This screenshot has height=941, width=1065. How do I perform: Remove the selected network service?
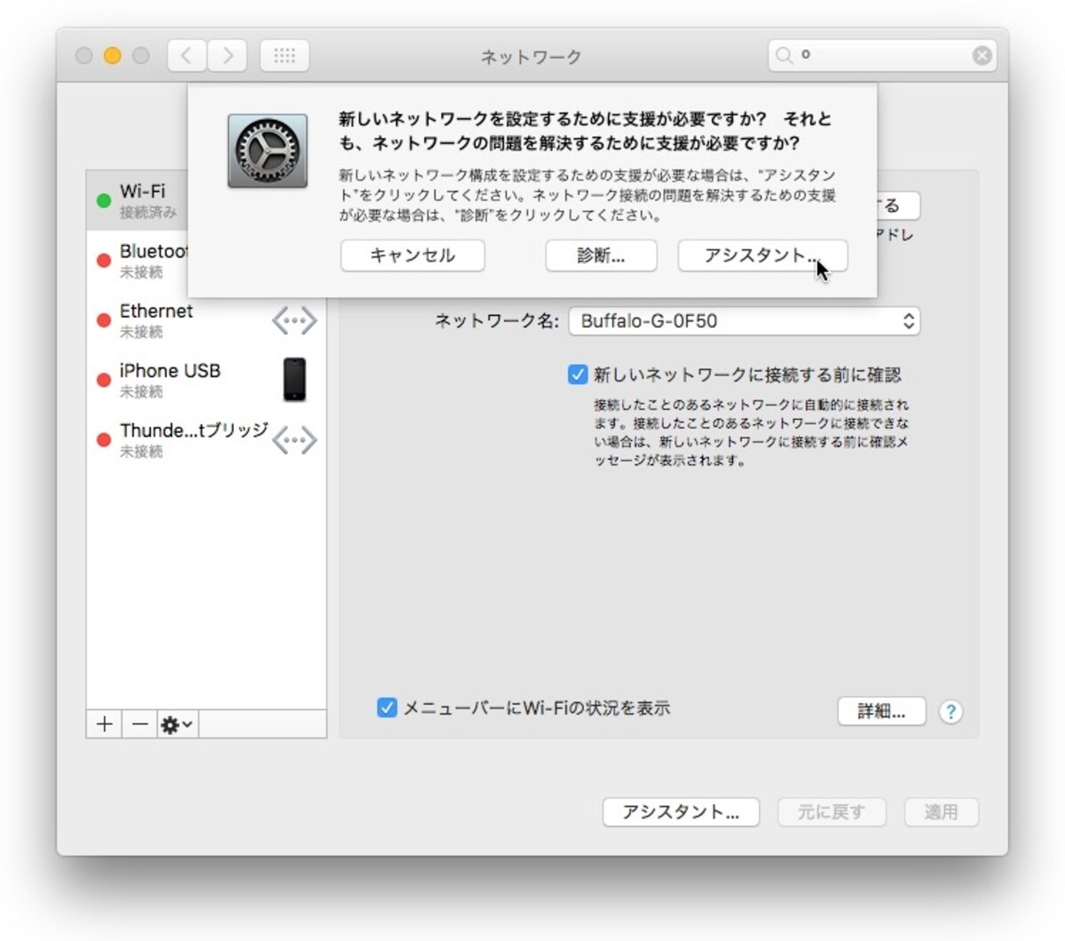[139, 724]
